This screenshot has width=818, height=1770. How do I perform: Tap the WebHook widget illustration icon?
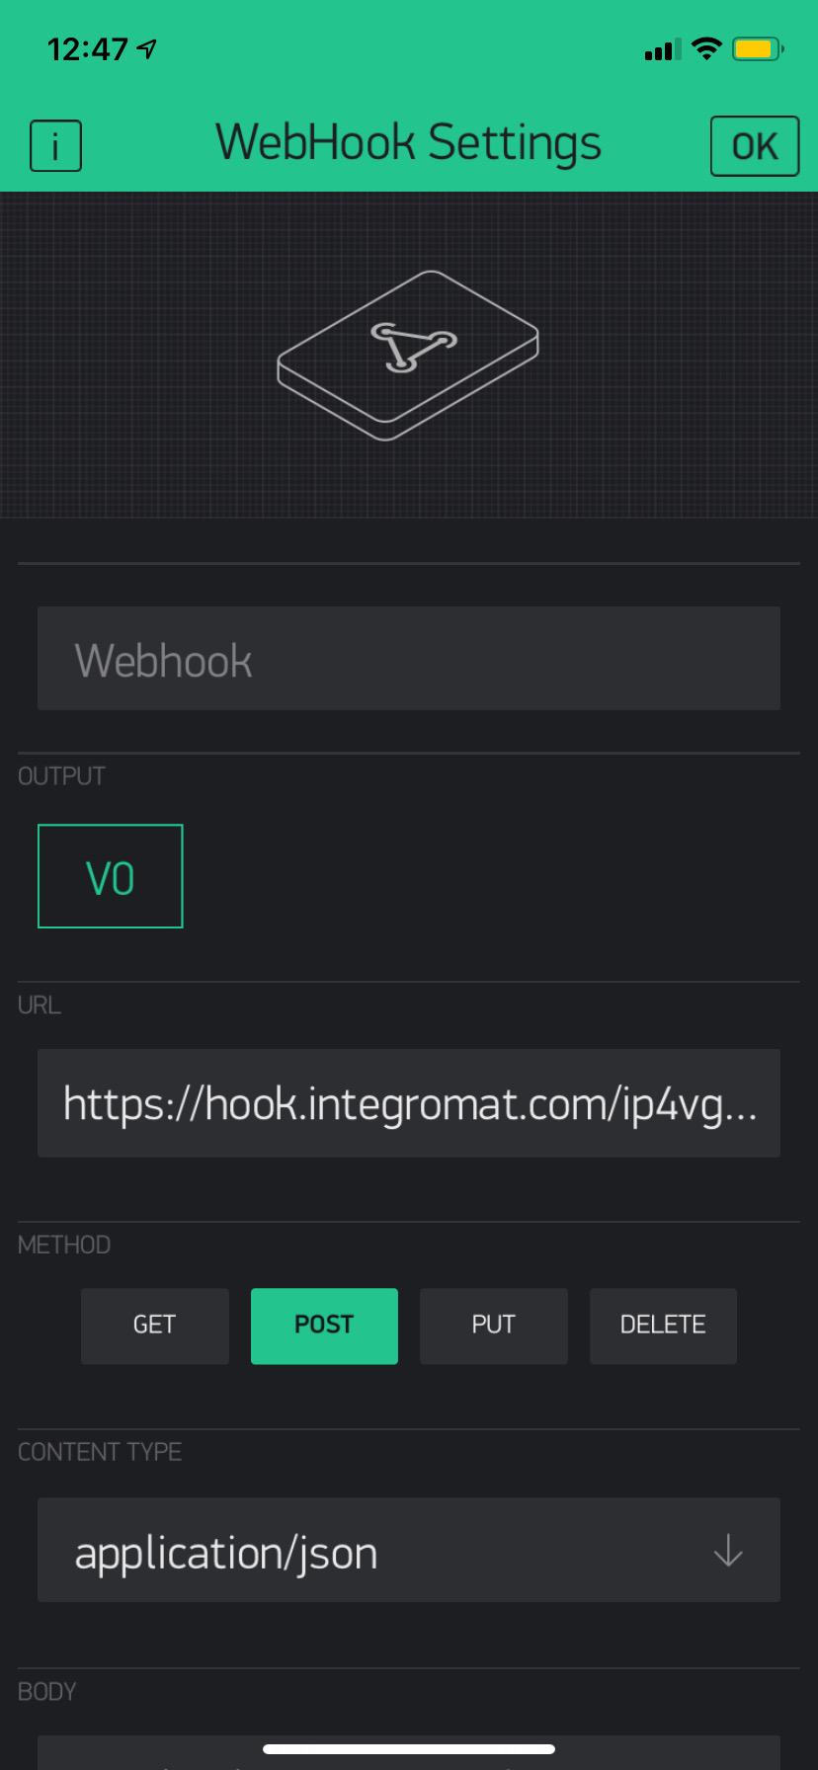point(408,355)
